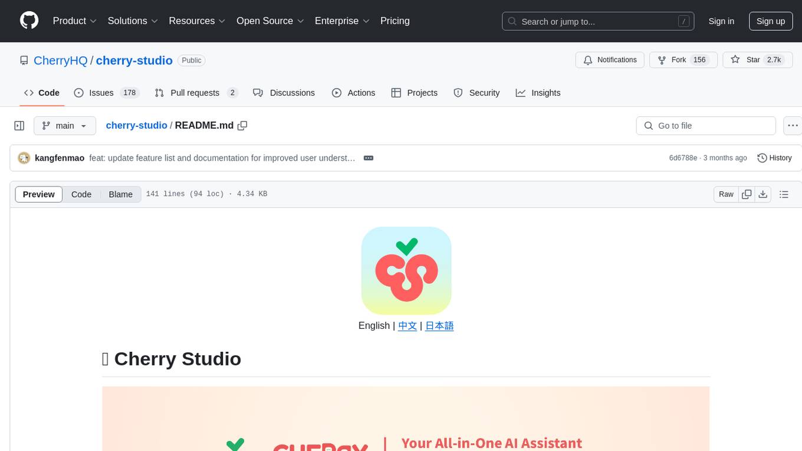Image resolution: width=802 pixels, height=451 pixels.
Task: Copy raw file contents
Action: coord(747,194)
